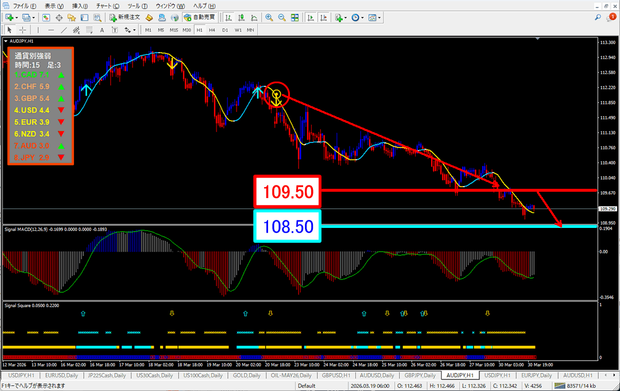Switch to the H4 timeframe

tap(212, 30)
